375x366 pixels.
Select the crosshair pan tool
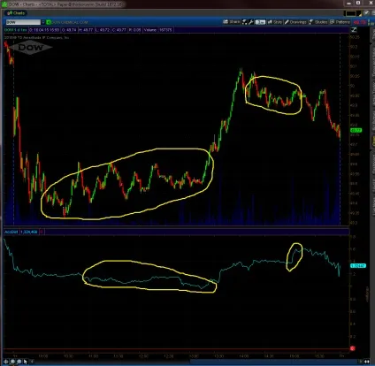(x=6, y=362)
